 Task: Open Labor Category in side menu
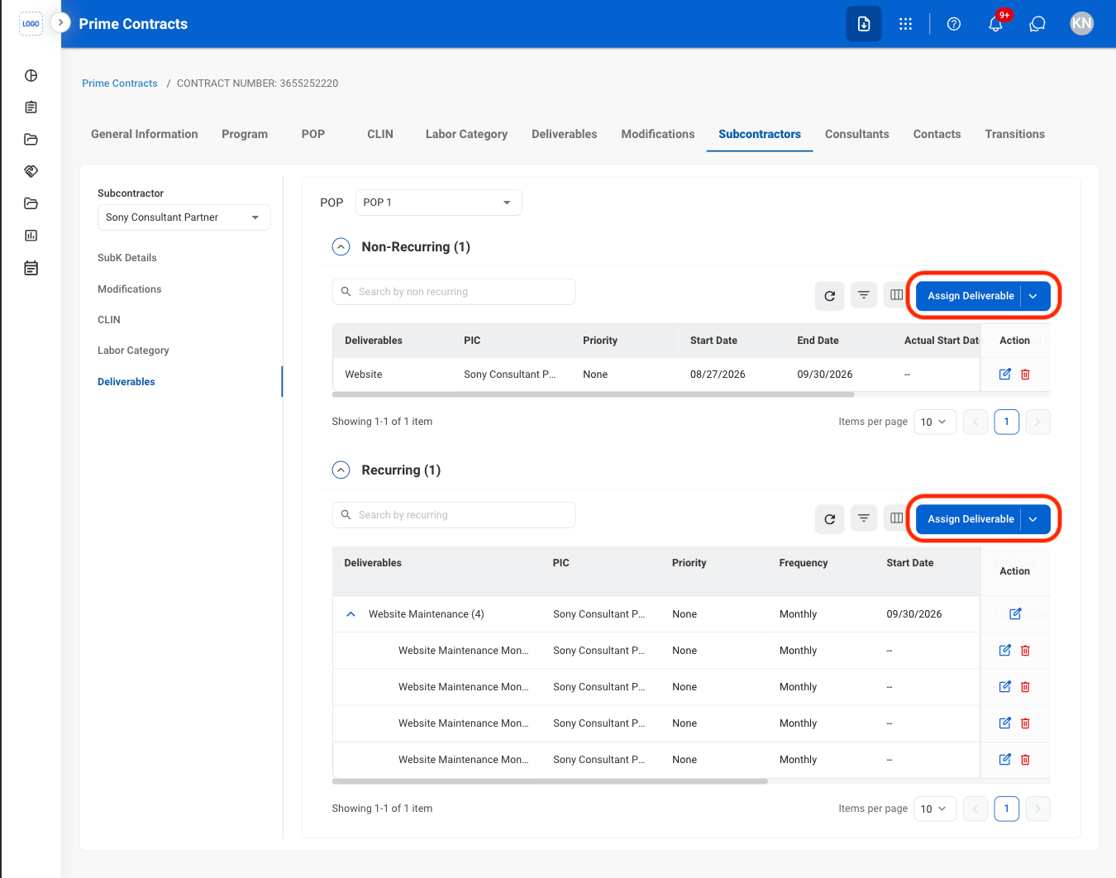(133, 351)
